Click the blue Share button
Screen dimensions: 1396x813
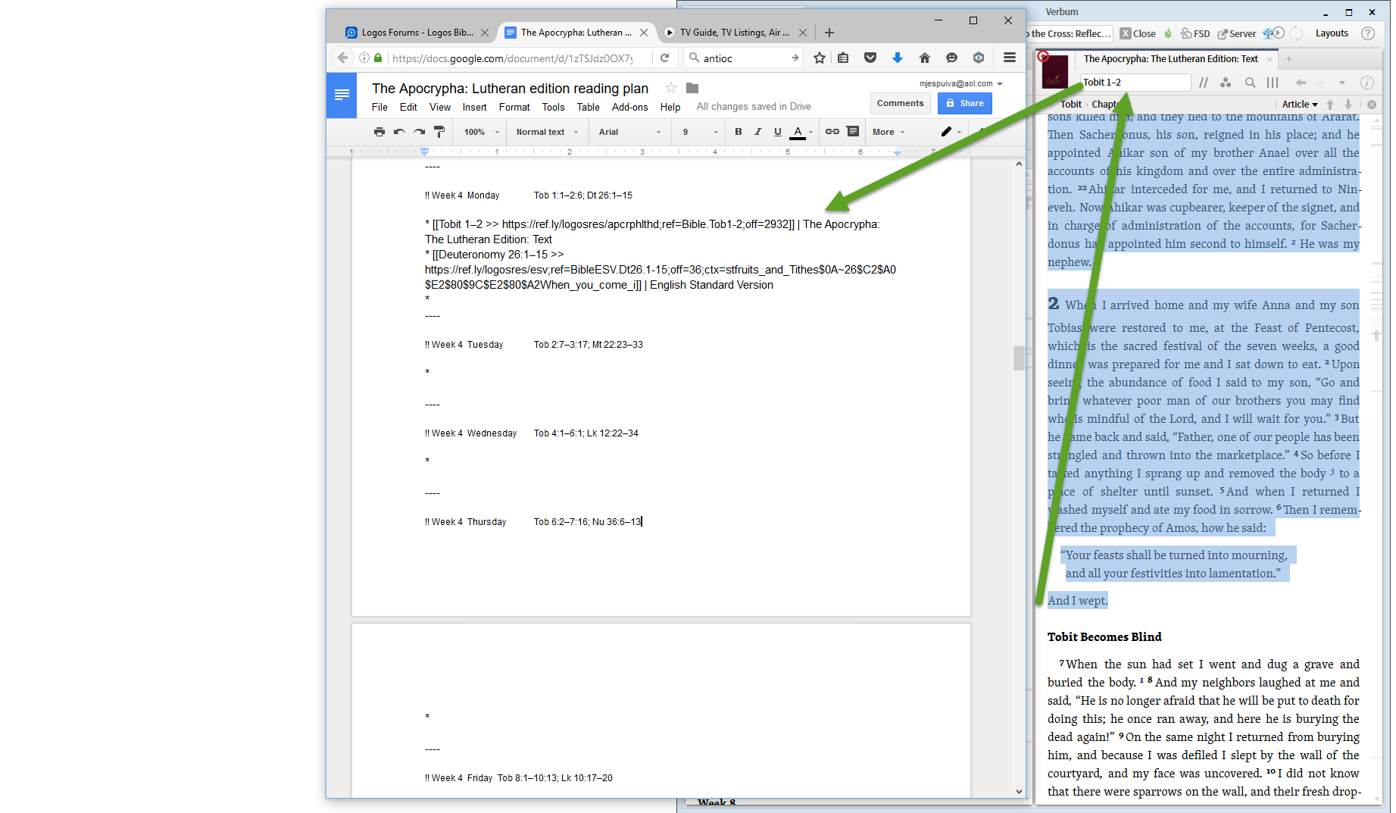click(965, 103)
